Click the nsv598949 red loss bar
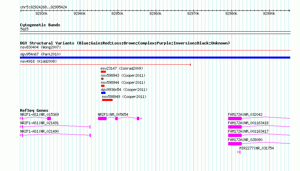The width and height of the screenshot is (300, 171). pyautogui.click(x=107, y=100)
